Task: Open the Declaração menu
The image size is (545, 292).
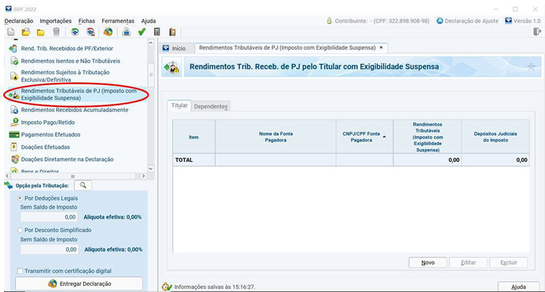Action: click(x=19, y=21)
